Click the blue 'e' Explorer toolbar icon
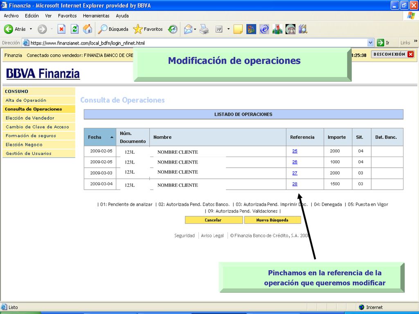419x314 pixels. point(264,29)
